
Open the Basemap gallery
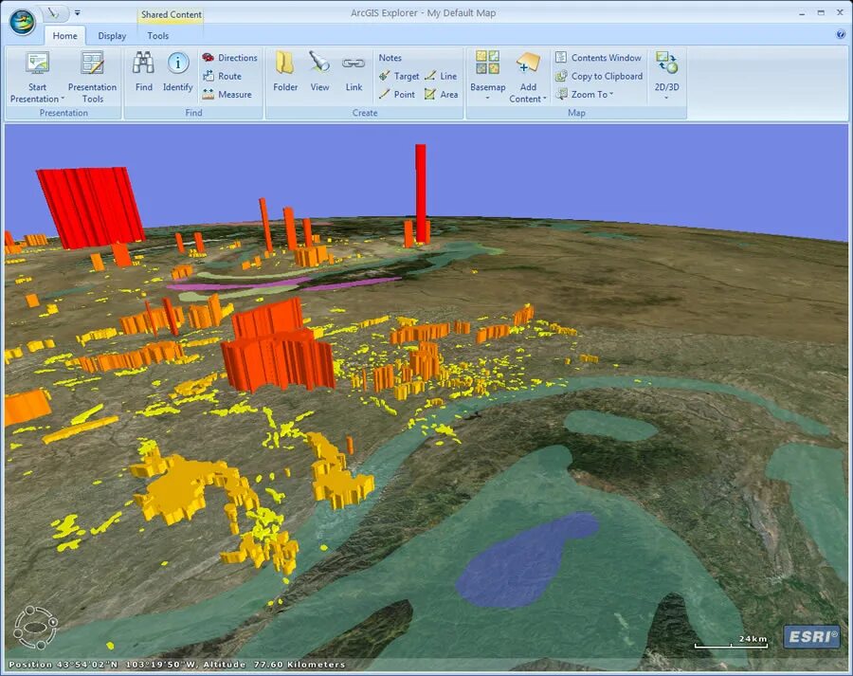coord(487,75)
